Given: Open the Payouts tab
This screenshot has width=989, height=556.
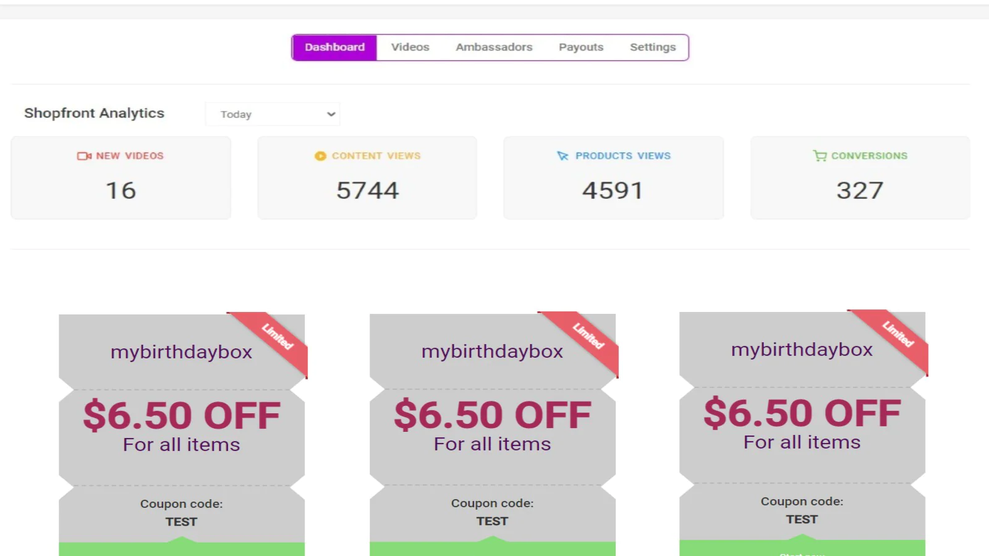Looking at the screenshot, I should click(x=581, y=48).
